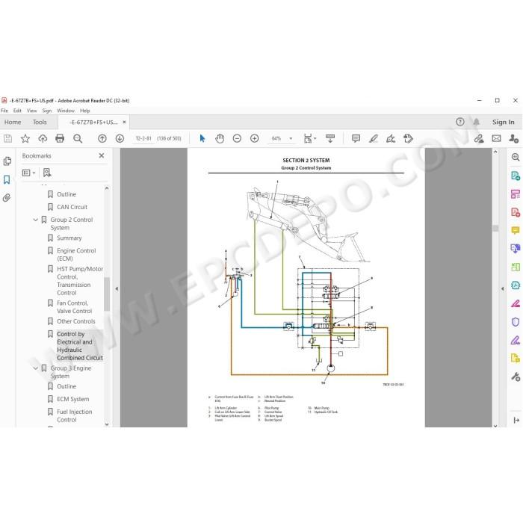Collapse the left navigation pane arrow
This screenshot has width=523, height=523.
[117, 289]
